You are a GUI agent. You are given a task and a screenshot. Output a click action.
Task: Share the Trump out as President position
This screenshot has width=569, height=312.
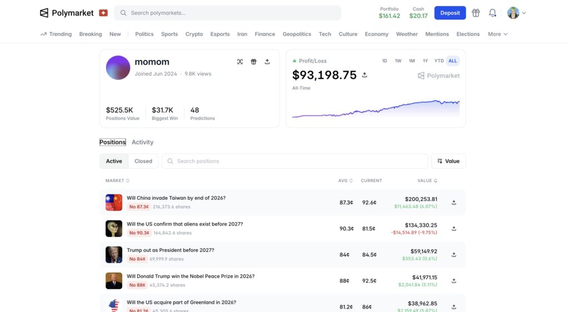click(453, 255)
